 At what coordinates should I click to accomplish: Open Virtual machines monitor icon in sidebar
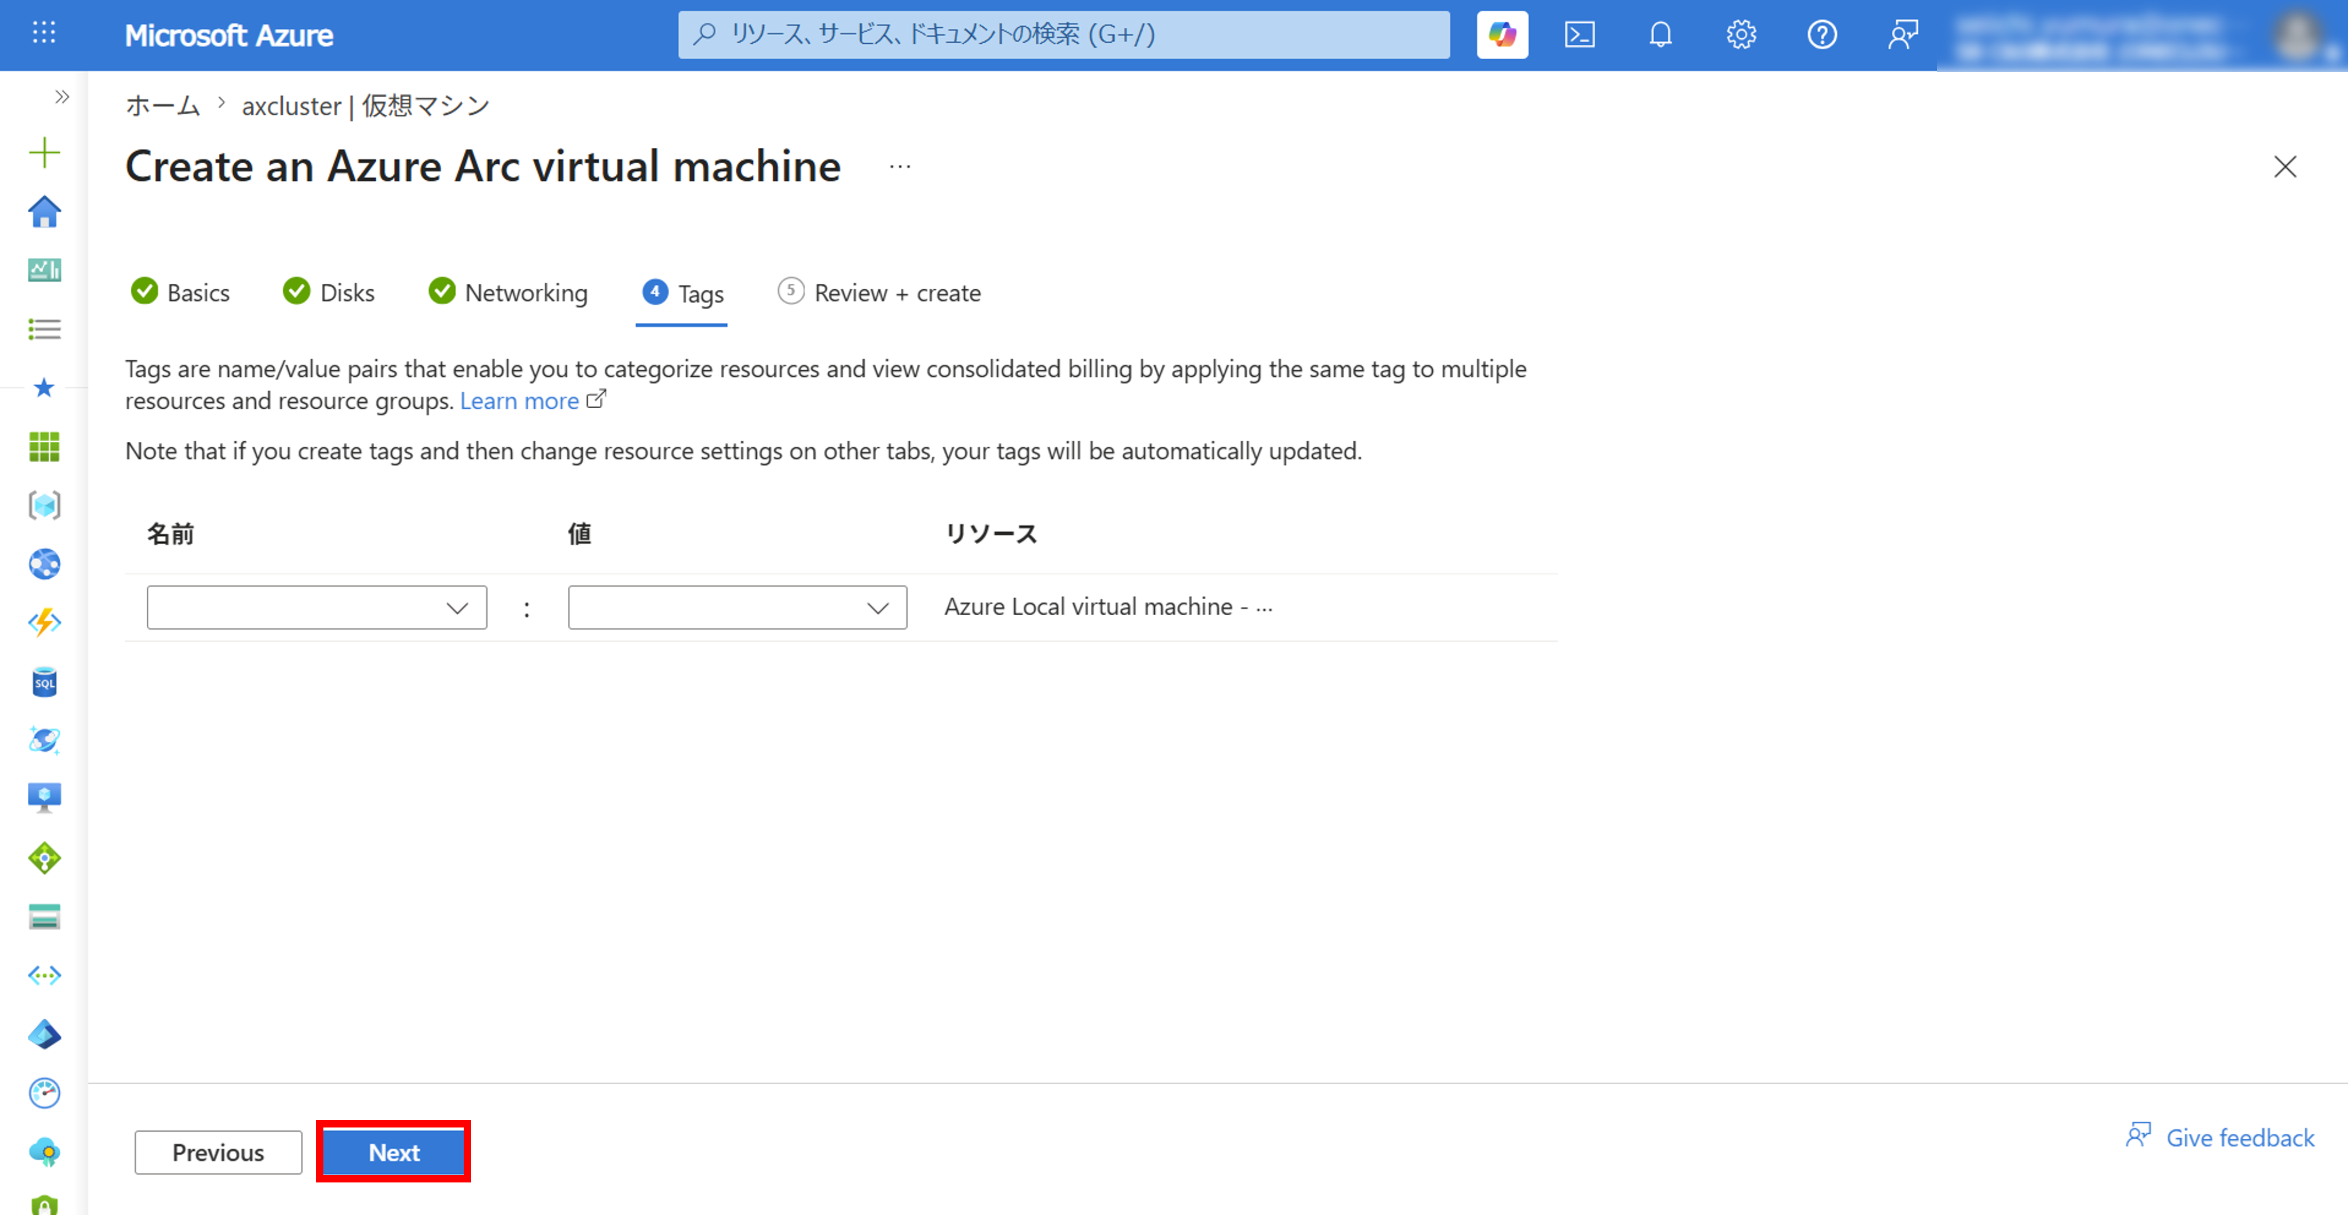[x=44, y=798]
